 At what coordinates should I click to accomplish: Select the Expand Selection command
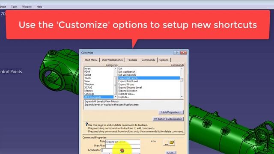(x=149, y=91)
